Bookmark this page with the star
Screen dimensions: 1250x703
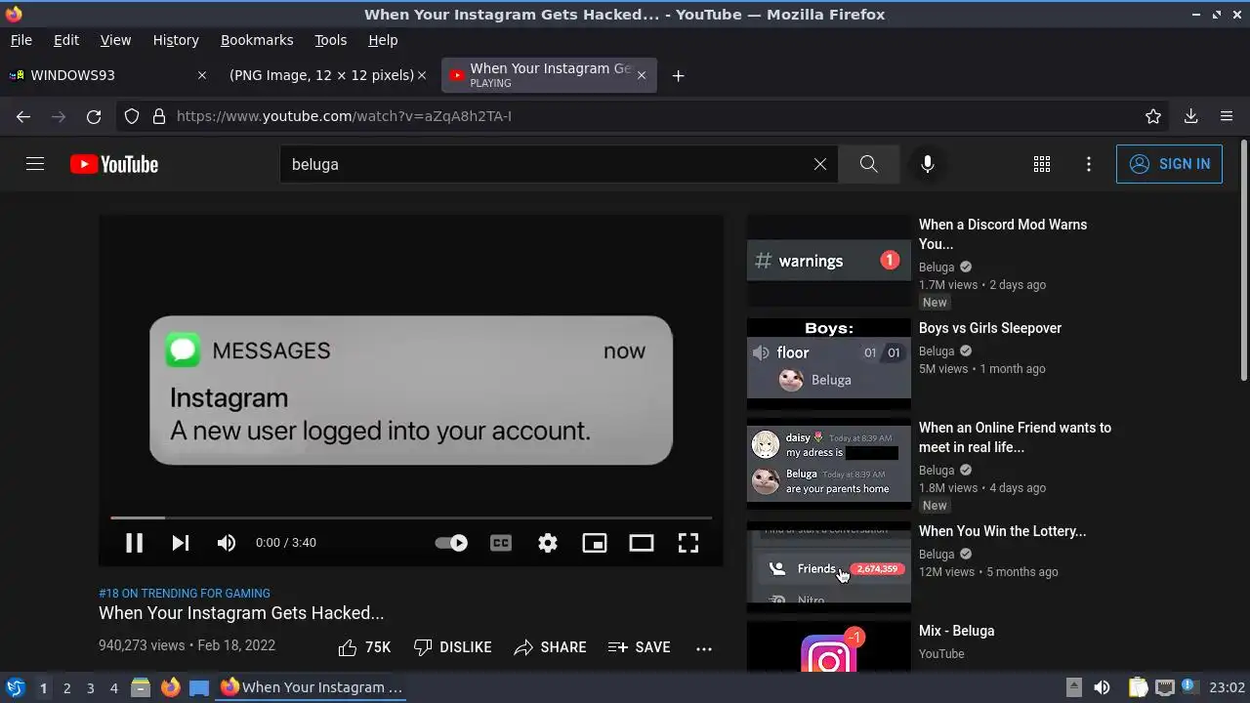[x=1153, y=116]
